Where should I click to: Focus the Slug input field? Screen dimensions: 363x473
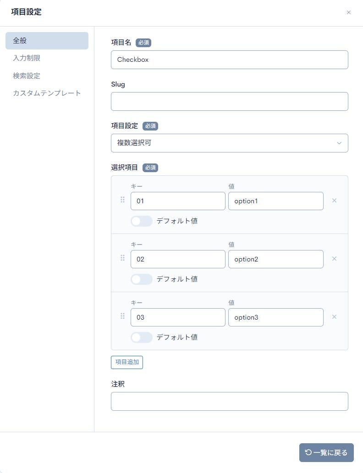230,101
